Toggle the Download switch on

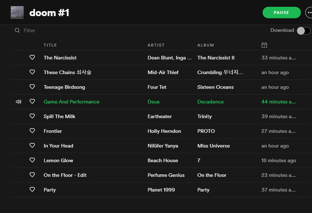303,31
